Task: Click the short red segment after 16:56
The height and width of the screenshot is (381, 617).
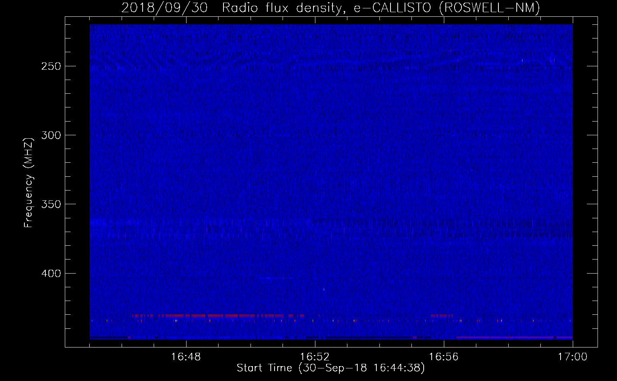Action: coord(442,315)
